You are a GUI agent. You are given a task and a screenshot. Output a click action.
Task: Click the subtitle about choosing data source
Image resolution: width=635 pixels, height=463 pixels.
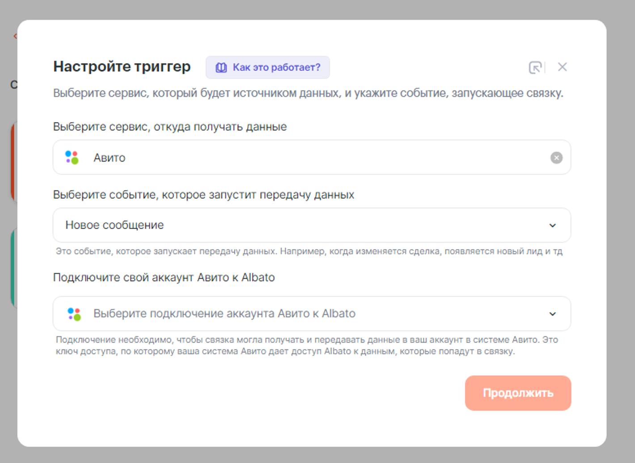click(308, 93)
